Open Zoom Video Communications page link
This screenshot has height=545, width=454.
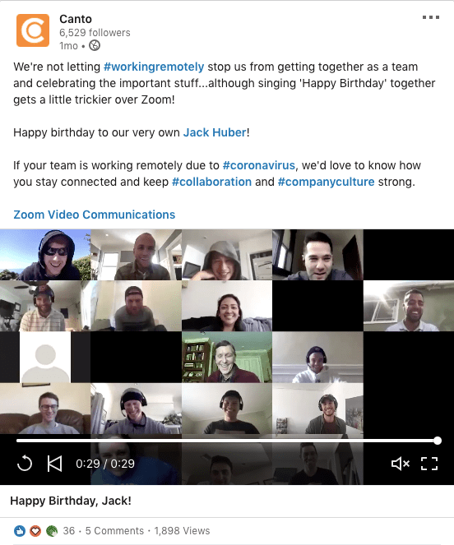(x=95, y=215)
